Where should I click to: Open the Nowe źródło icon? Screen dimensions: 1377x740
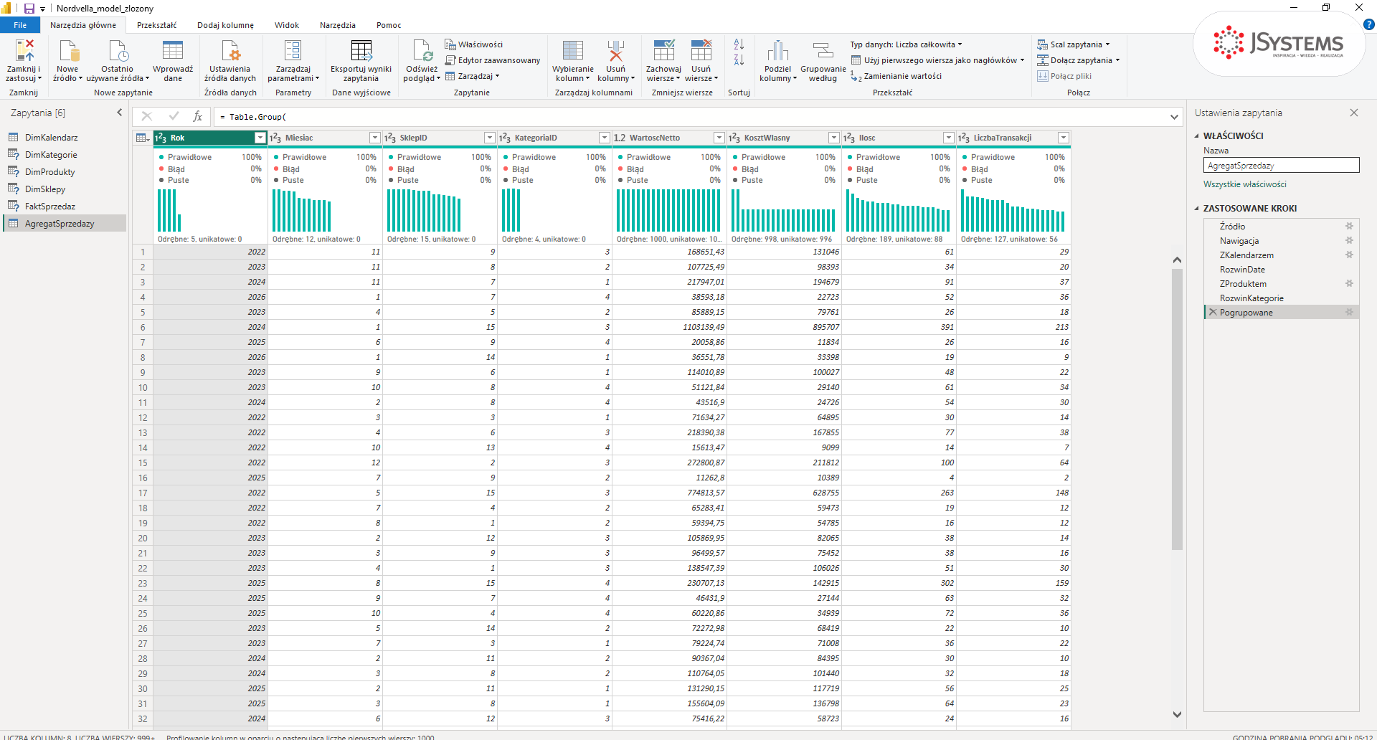pos(68,51)
